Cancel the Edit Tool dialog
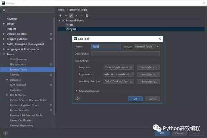 coord(152,99)
